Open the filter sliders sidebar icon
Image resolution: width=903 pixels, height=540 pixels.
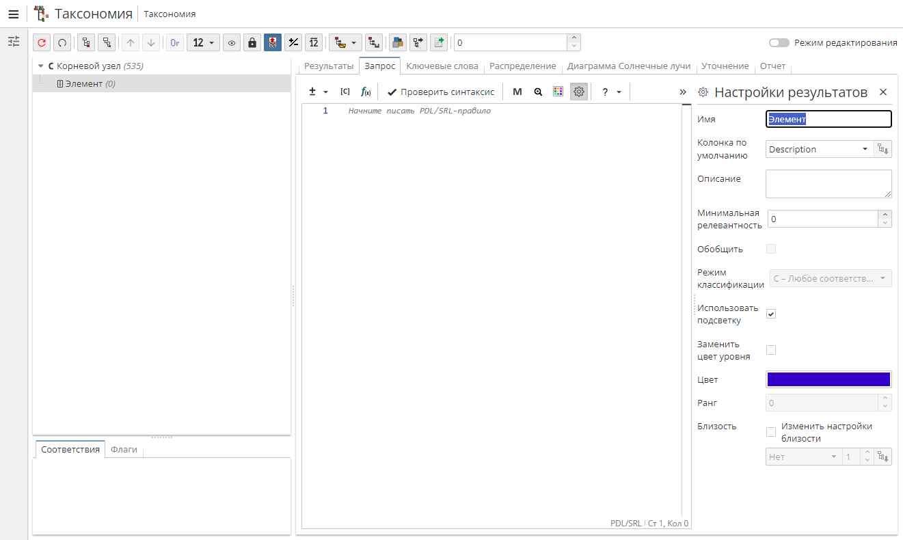click(14, 42)
